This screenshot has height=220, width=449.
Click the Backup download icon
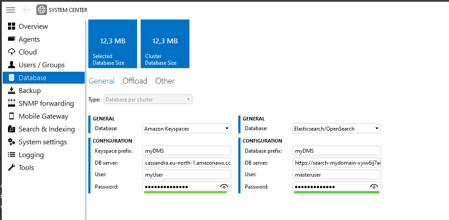pos(12,91)
